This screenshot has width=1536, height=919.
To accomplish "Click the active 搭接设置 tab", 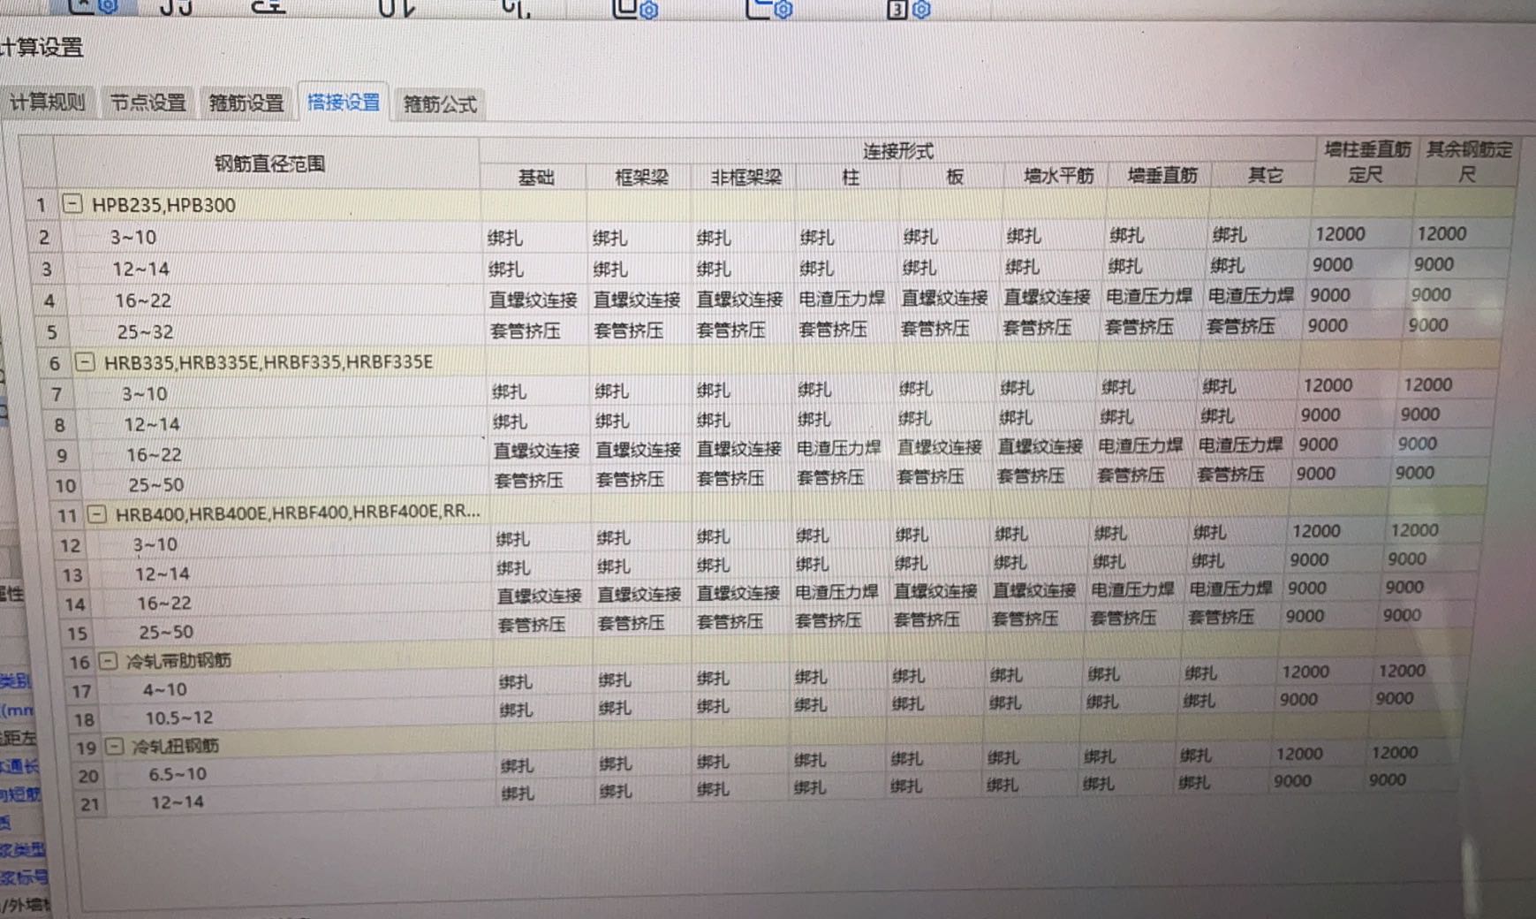I will tap(344, 103).
